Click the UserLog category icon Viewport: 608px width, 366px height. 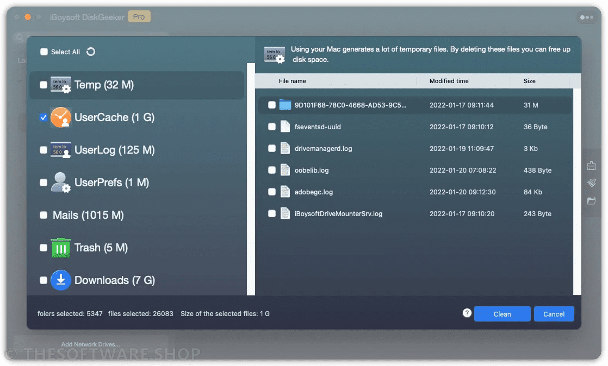[x=61, y=149]
